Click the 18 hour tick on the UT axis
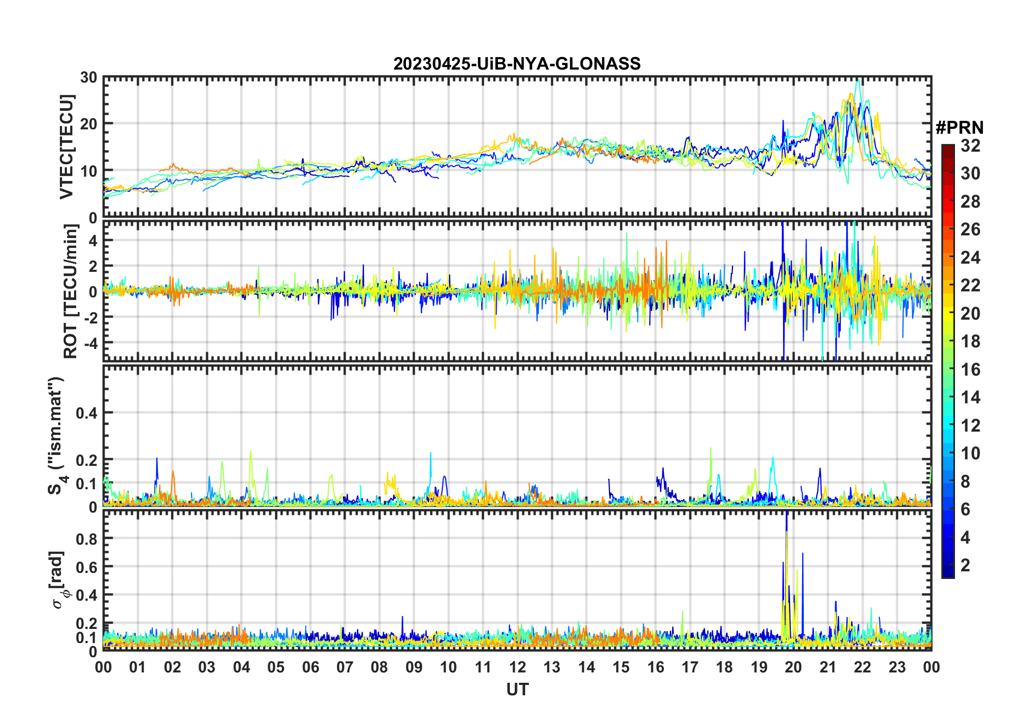This screenshot has height=723, width=1035. pyautogui.click(x=724, y=667)
